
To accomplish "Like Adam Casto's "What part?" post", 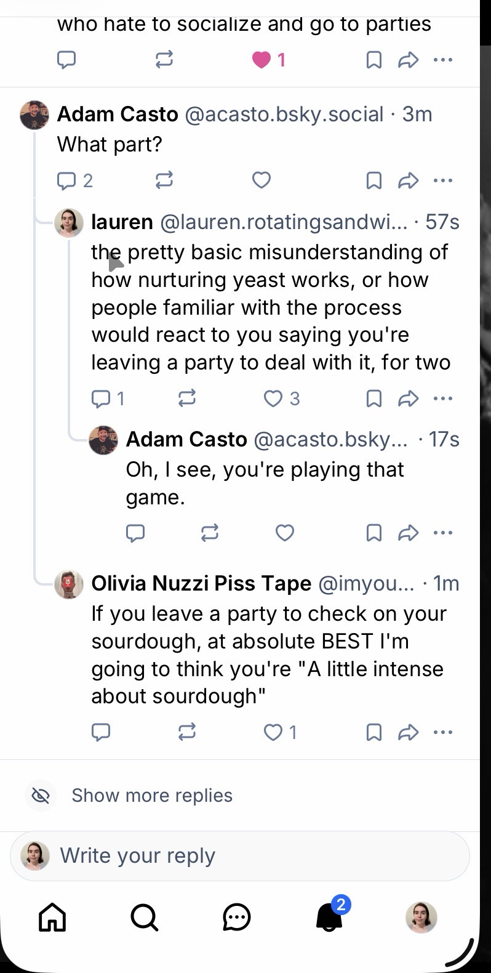I will click(x=261, y=180).
